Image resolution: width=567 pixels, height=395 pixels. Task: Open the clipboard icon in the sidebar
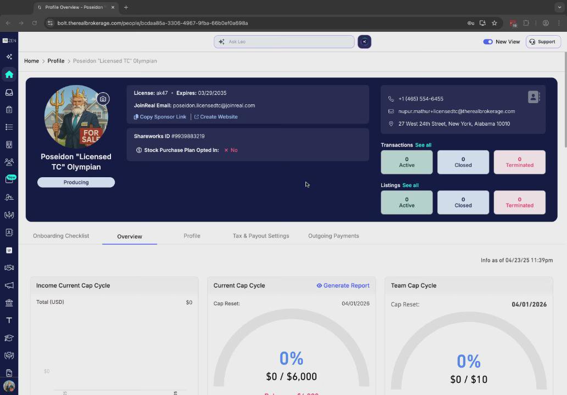(9, 110)
